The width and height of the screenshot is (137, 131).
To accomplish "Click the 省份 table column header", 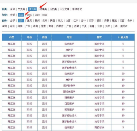I will click(45, 37).
